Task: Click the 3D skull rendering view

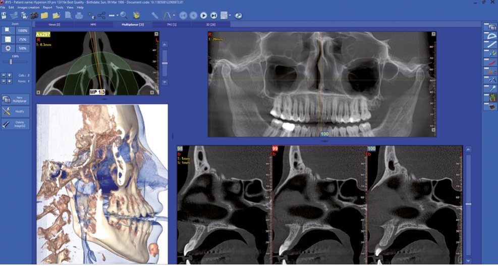Action: click(x=102, y=184)
